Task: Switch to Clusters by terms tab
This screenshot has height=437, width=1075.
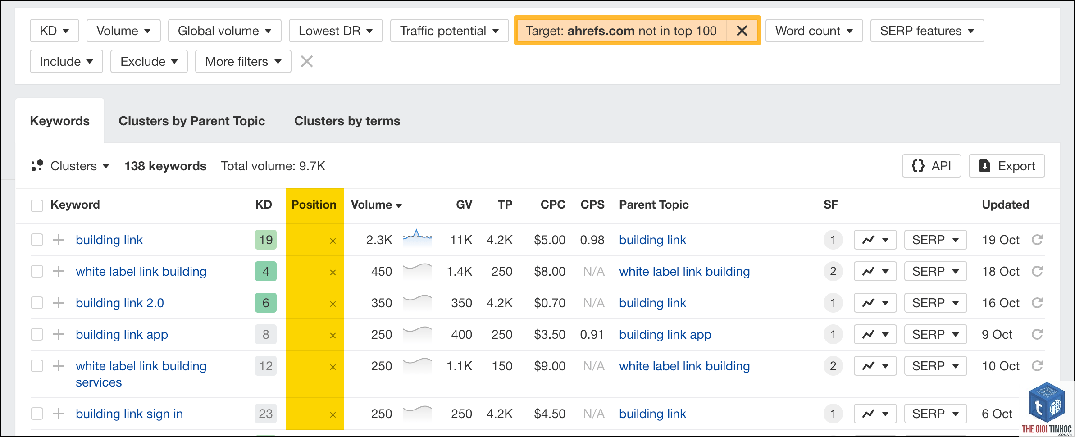Action: pos(347,121)
